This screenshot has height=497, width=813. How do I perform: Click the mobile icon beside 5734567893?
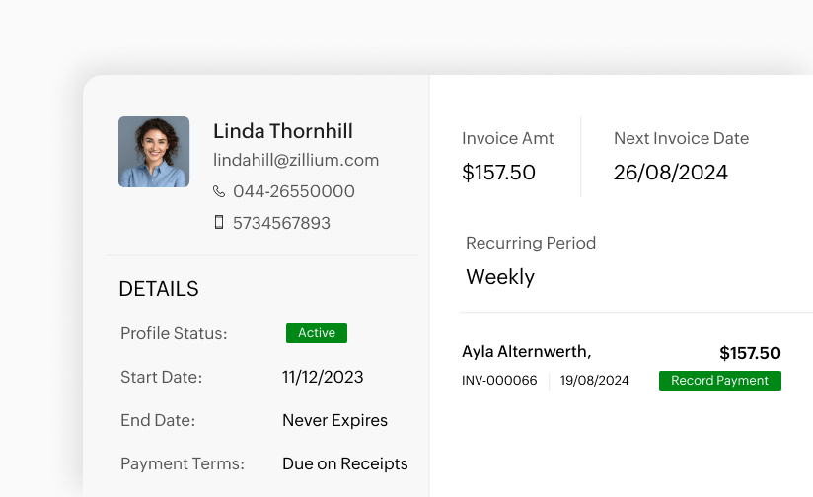219,223
